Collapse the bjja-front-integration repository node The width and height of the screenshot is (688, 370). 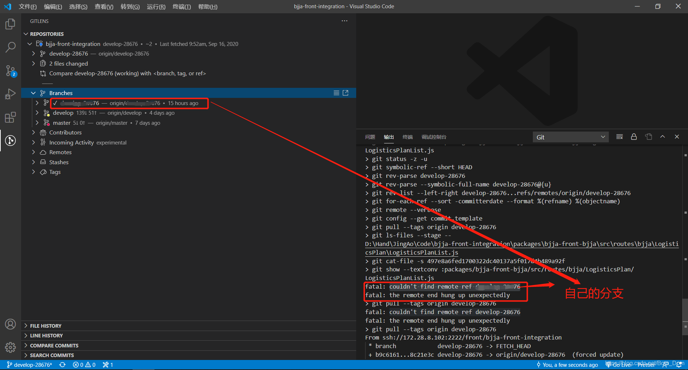30,44
